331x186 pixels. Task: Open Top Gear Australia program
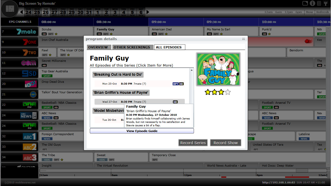click(61, 73)
